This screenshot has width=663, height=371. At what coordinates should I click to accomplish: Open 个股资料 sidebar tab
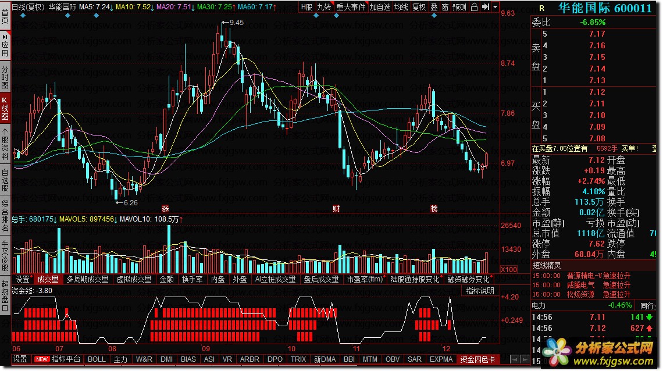[5, 143]
